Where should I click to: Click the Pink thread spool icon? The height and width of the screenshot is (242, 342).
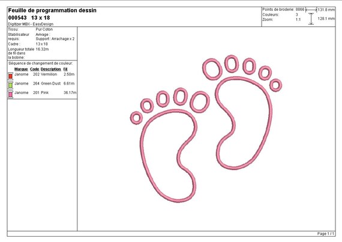(x=10, y=94)
